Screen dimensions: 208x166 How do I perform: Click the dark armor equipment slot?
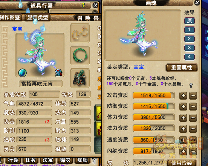tap(80, 78)
